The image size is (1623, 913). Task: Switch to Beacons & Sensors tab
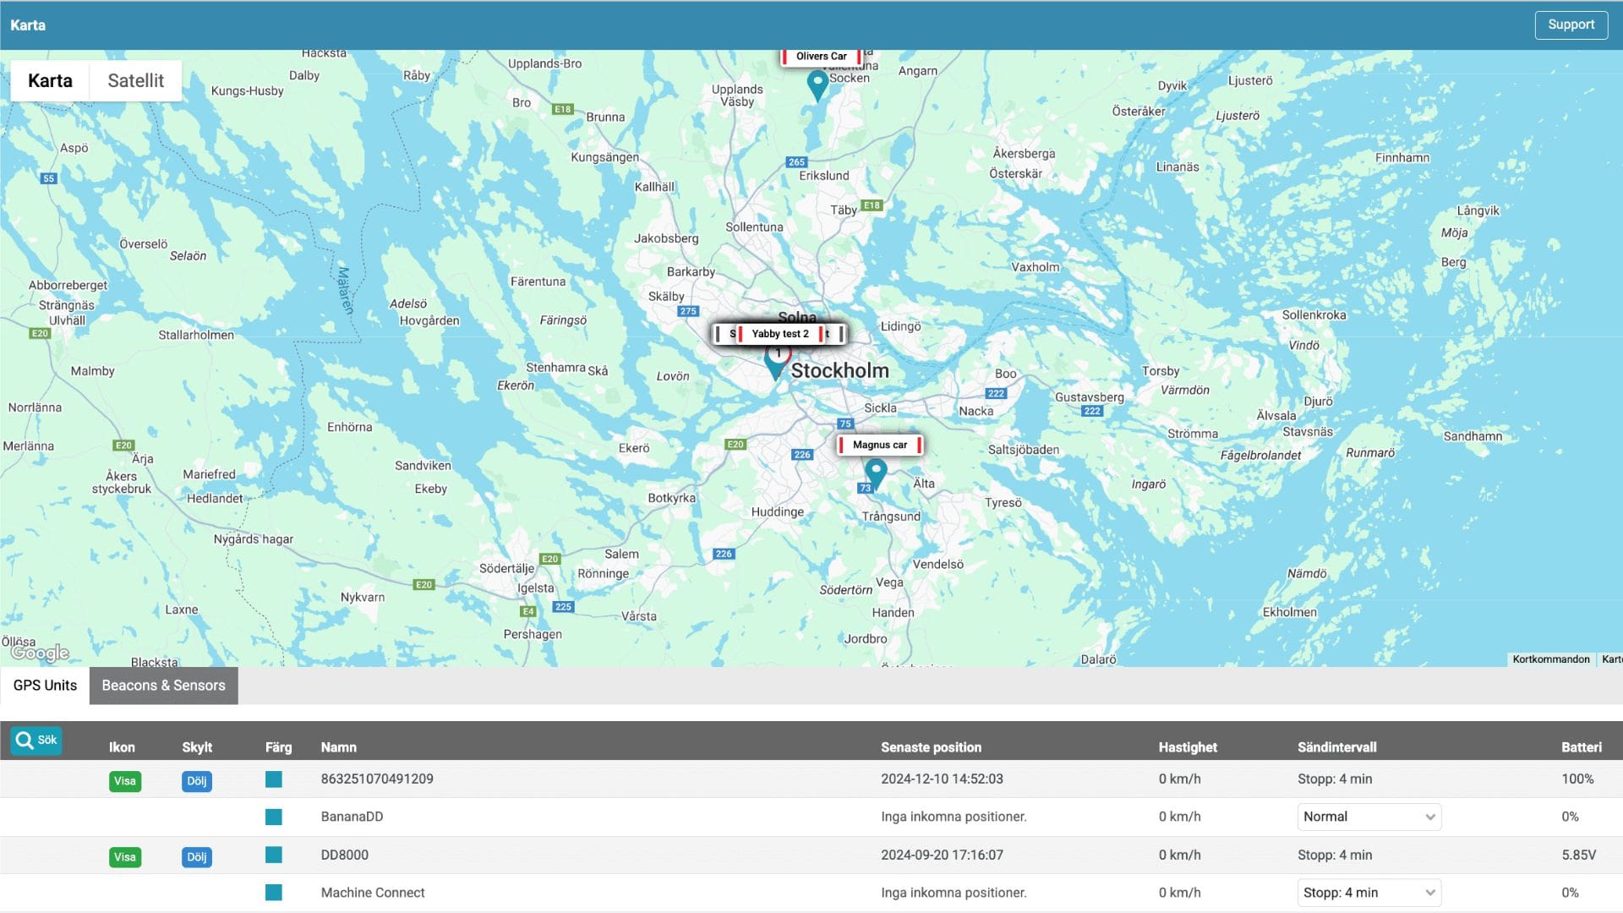(163, 686)
